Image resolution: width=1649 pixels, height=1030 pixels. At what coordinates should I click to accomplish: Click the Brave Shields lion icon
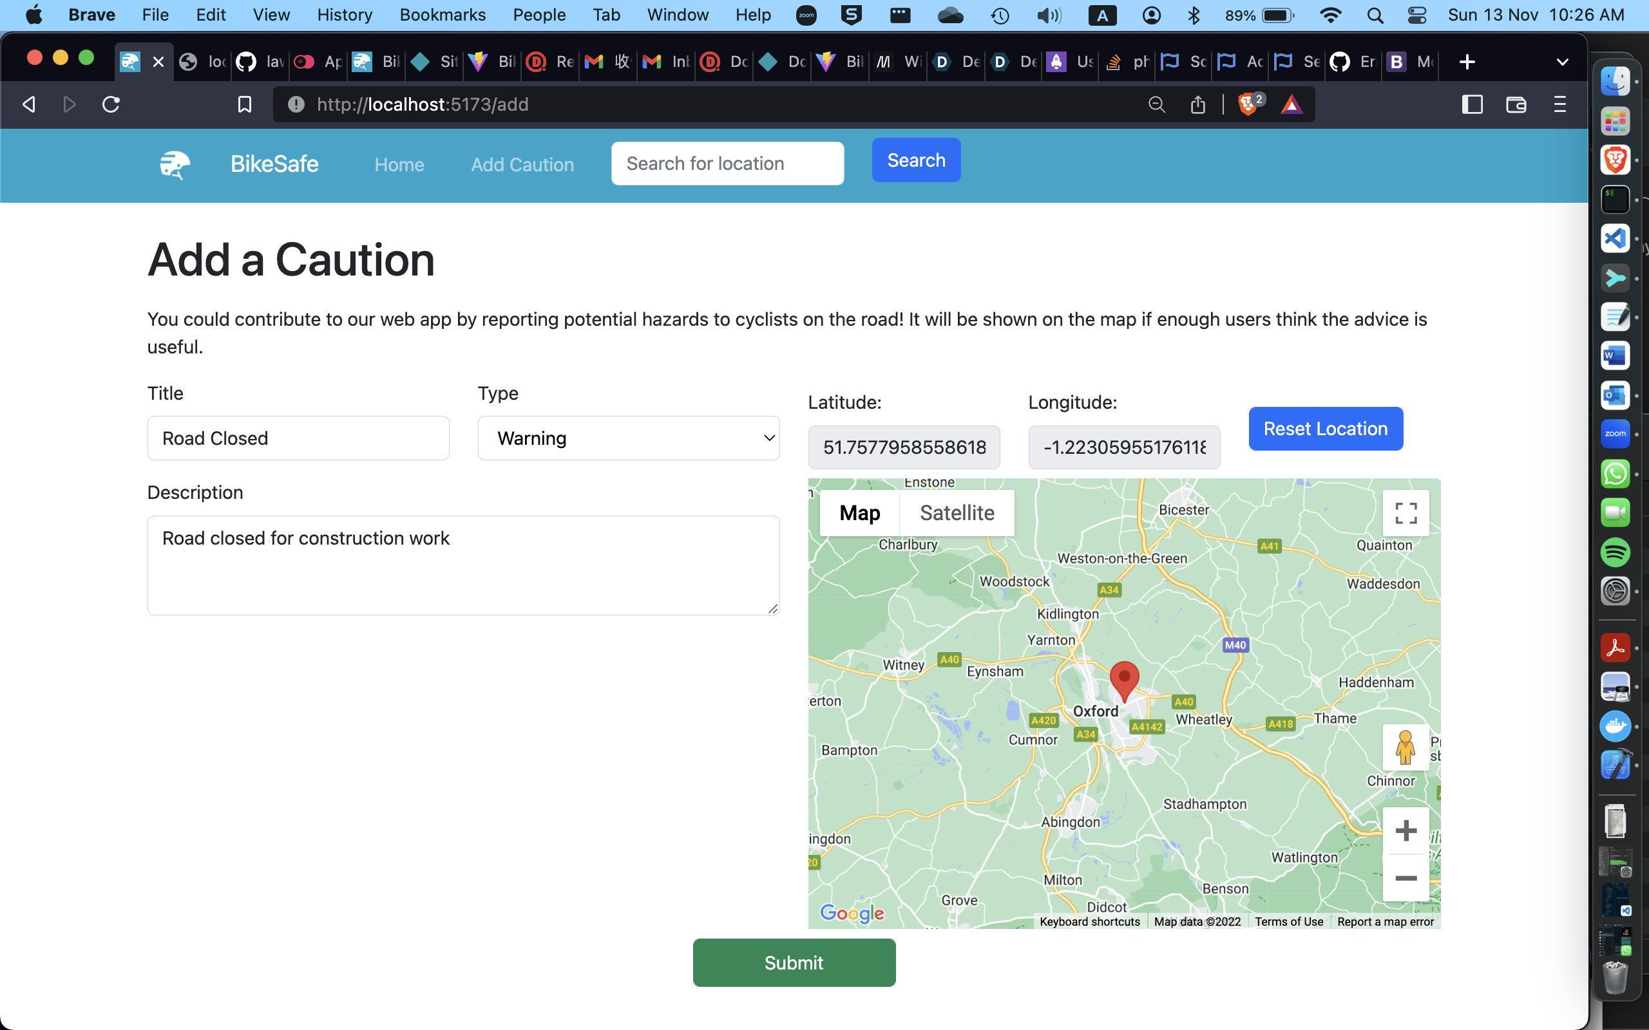[1248, 104]
